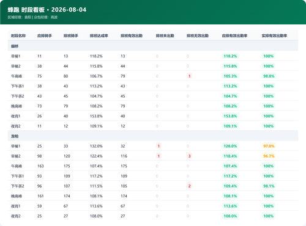Click the 应排骑手 value 161
Screen dimensions: 306x226
click(x=40, y=196)
